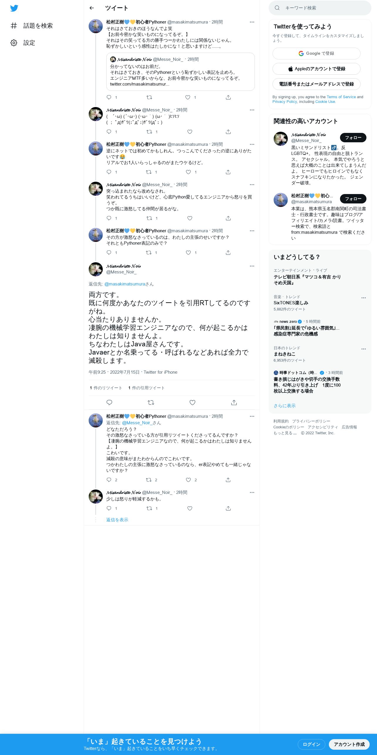The height and width of the screenshot is (755, 377).
Task: Open the settings gear in sidebar
Action: point(14,43)
